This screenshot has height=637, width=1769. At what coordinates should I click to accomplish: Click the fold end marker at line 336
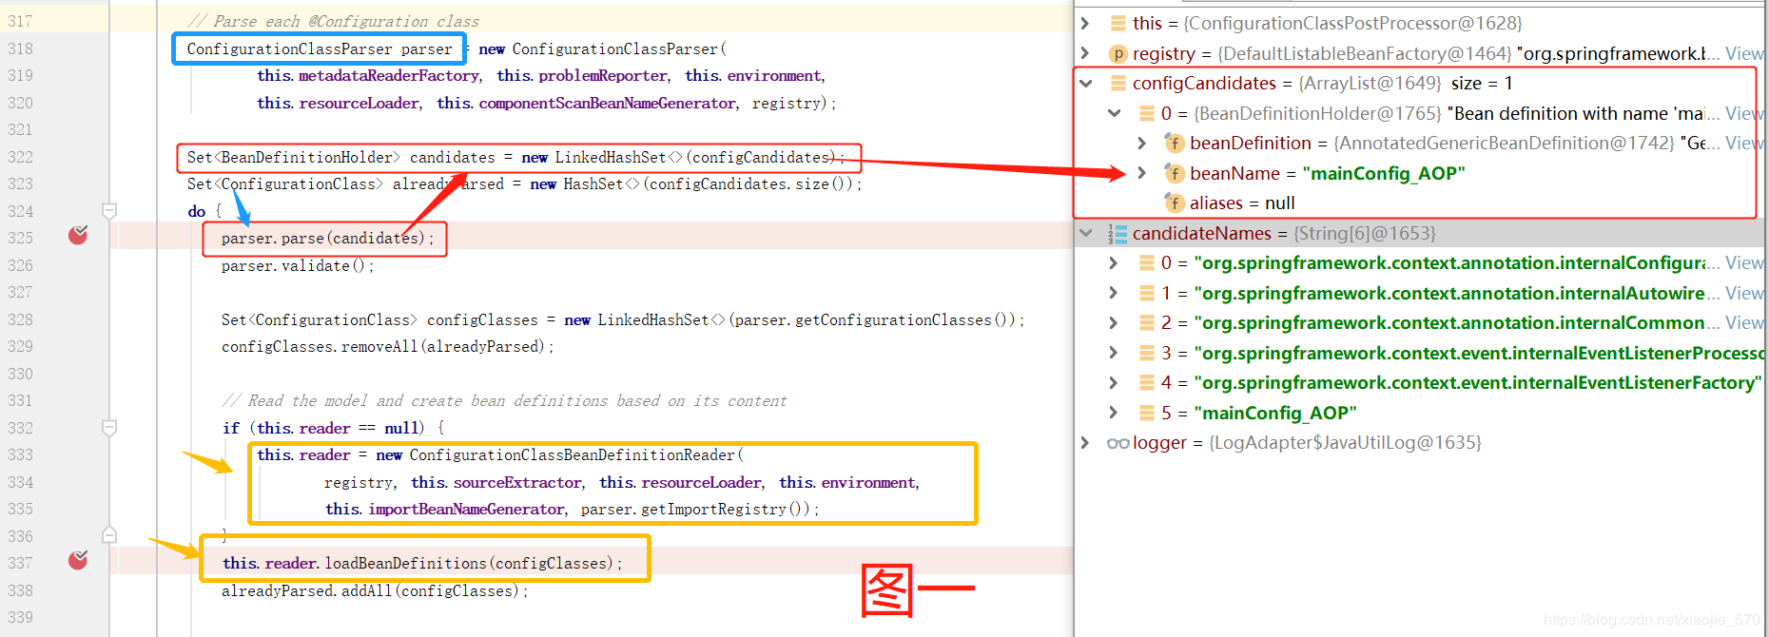(109, 535)
